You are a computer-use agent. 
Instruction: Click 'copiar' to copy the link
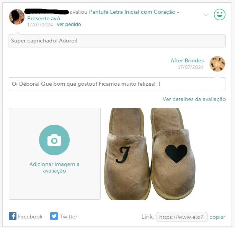[217, 217]
